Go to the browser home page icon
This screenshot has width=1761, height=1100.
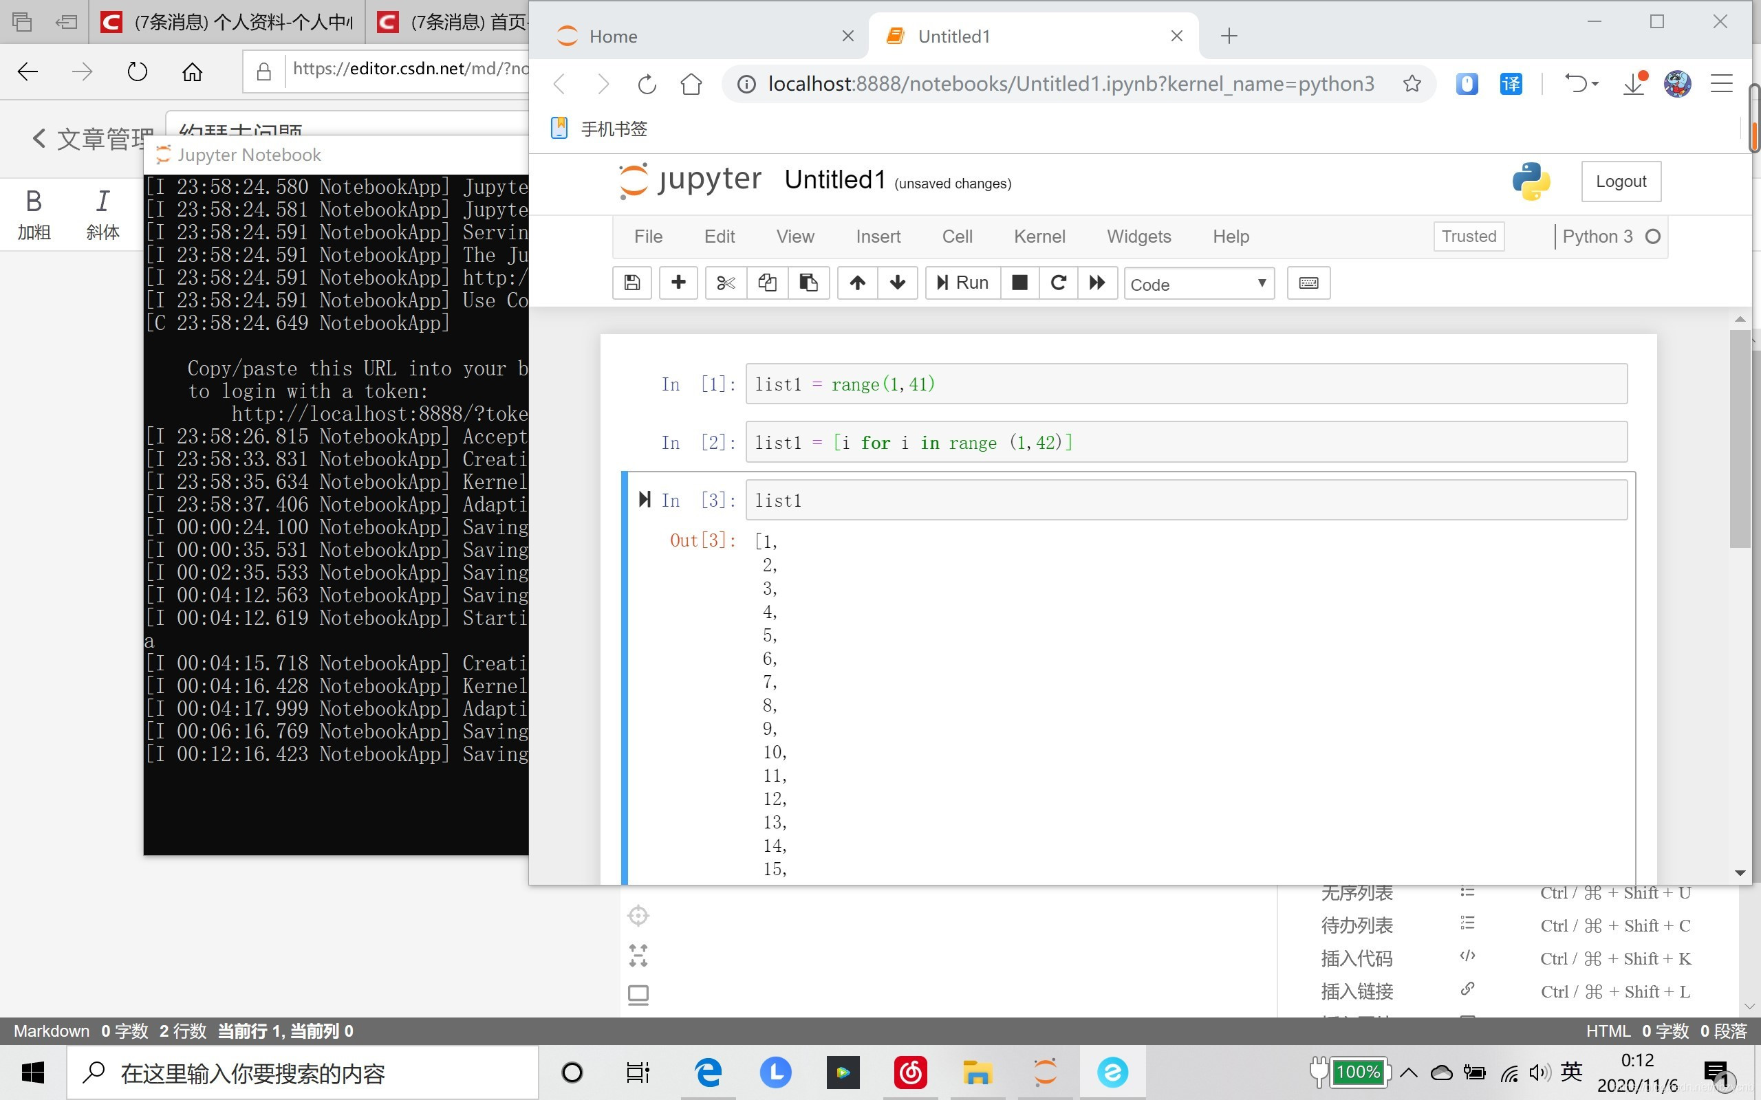[x=691, y=85]
